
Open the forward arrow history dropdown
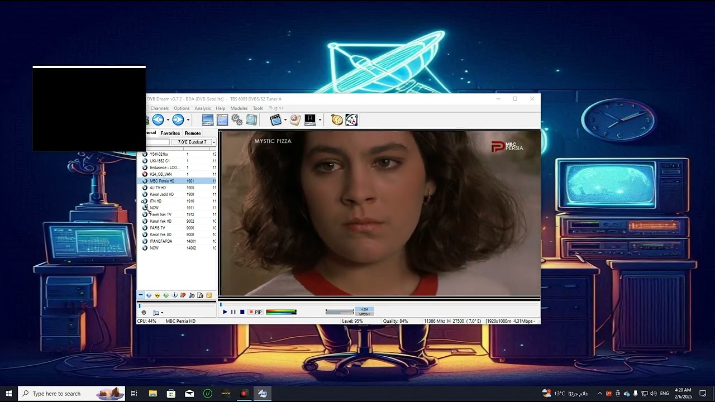coord(188,120)
